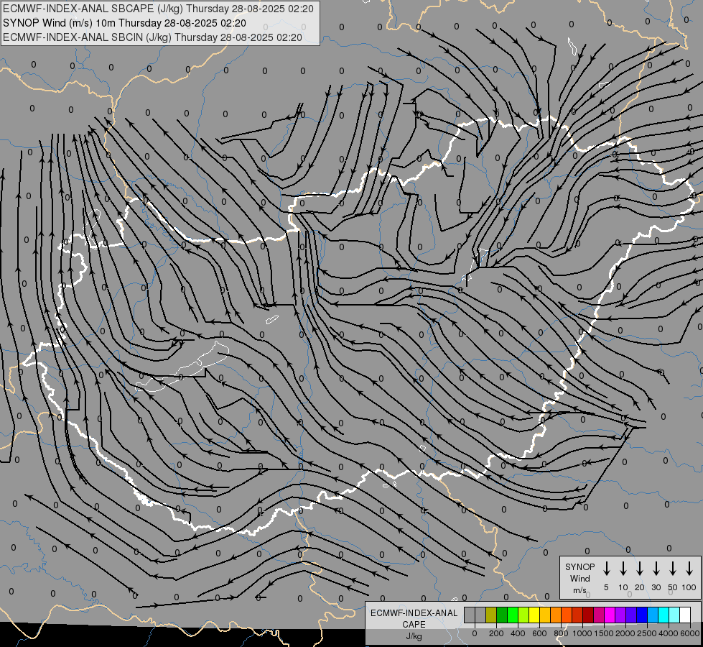This screenshot has height=647, width=703.
Task: Click the 2500 tick label on CAPE scale
Action: click(647, 633)
